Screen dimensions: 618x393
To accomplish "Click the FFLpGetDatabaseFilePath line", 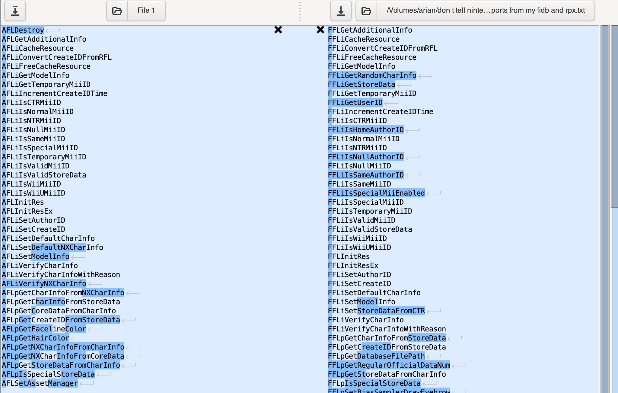I will (376, 356).
